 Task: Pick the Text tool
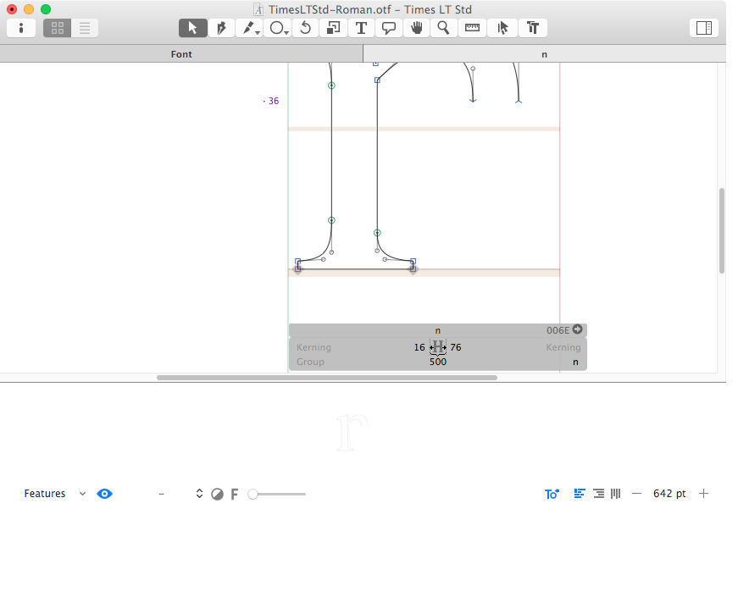coord(361,28)
